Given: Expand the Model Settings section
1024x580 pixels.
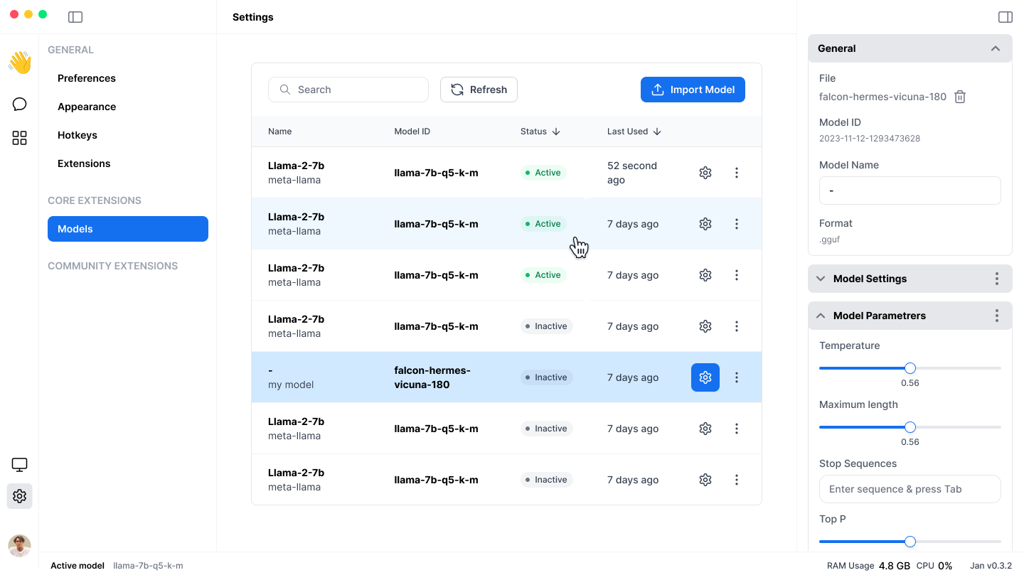Looking at the screenshot, I should pyautogui.click(x=821, y=279).
